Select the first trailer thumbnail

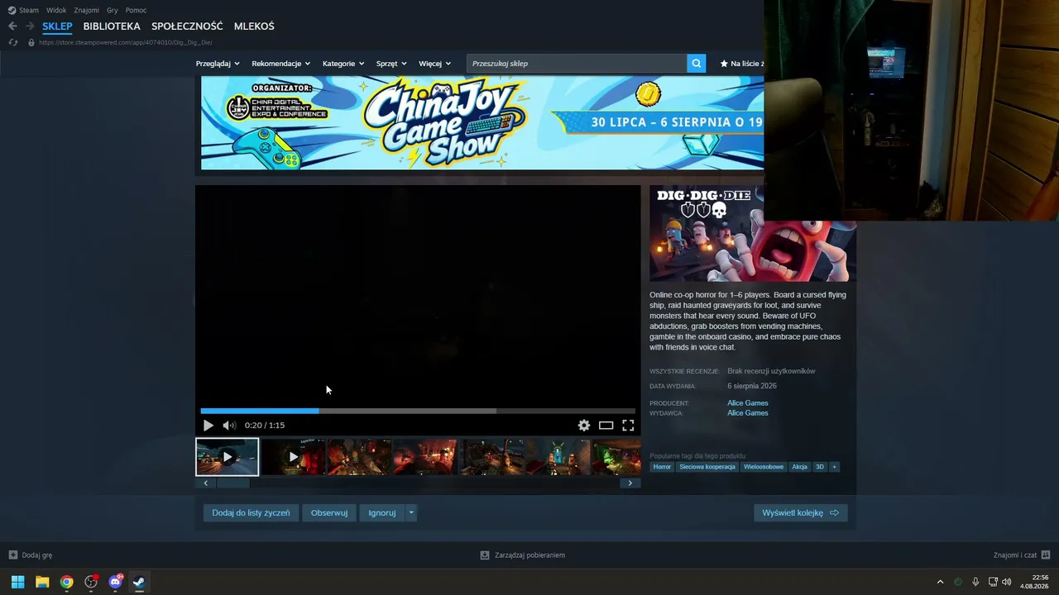point(228,457)
